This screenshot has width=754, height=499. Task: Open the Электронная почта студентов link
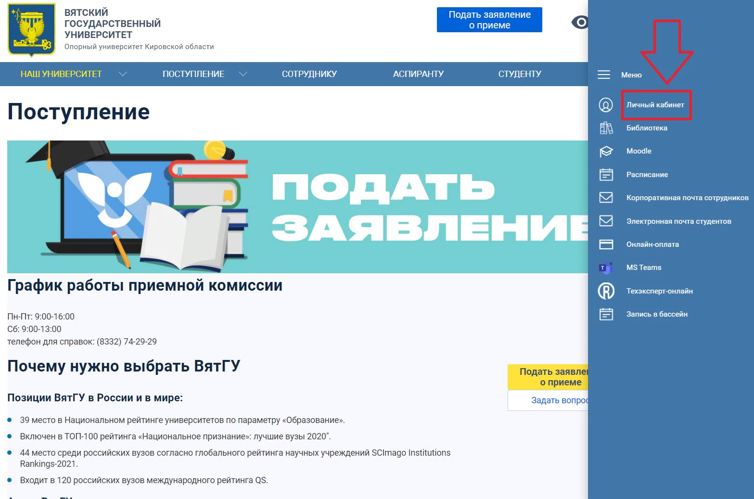678,221
